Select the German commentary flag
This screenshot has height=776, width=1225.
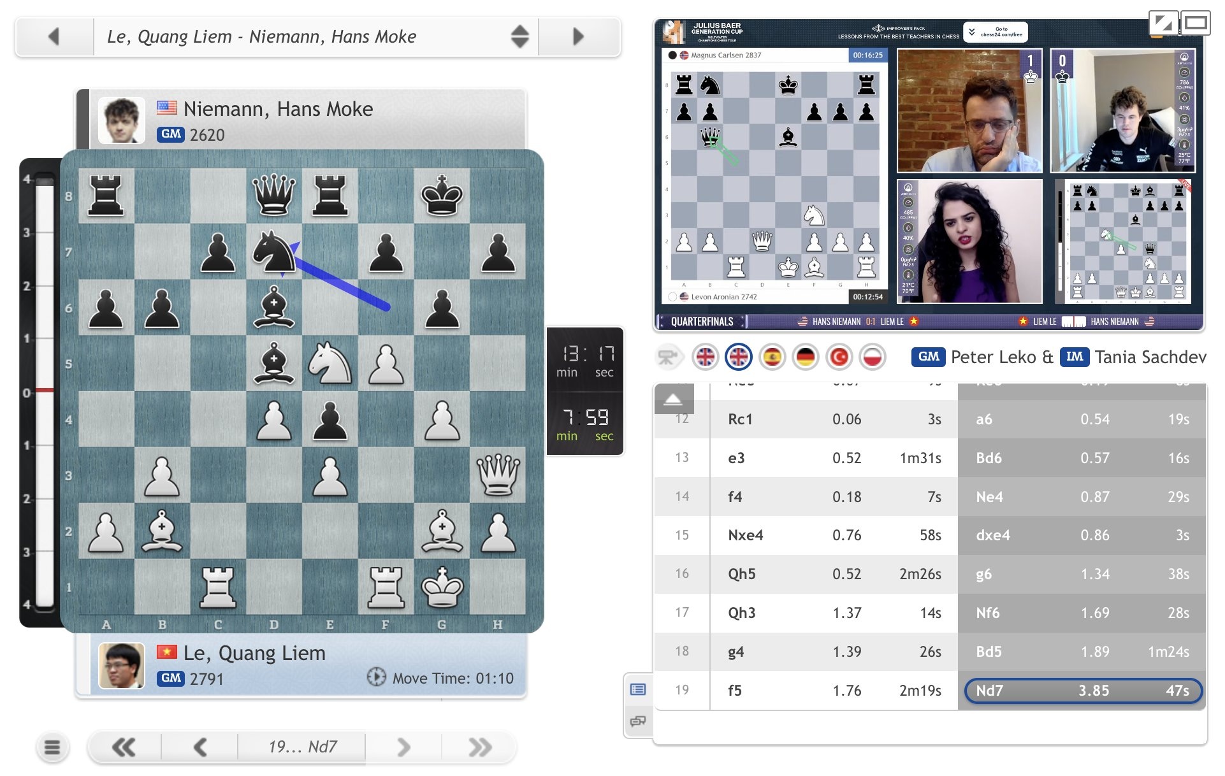[806, 357]
